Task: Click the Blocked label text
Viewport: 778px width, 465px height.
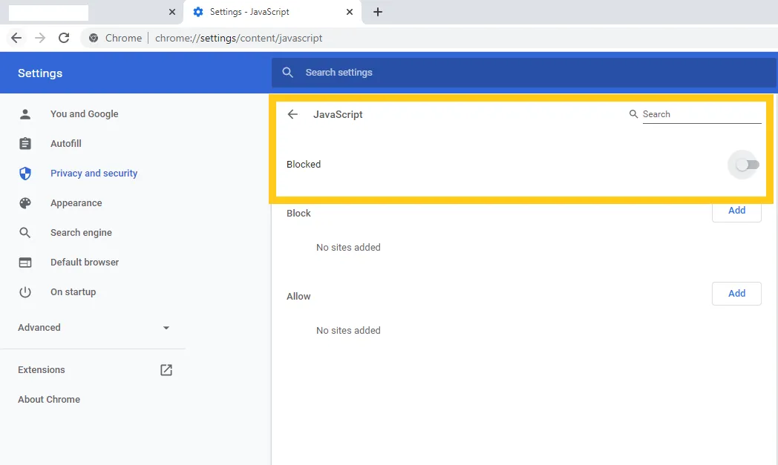Action: [x=304, y=165]
